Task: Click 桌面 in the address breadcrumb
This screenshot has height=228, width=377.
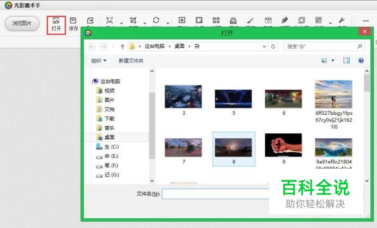Action: pyautogui.click(x=179, y=46)
